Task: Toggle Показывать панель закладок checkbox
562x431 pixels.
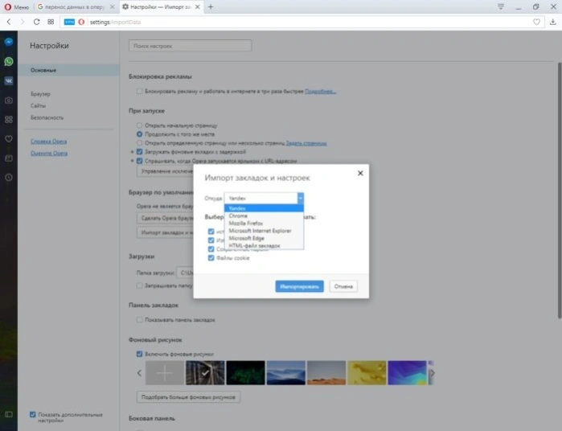Action: (139, 319)
